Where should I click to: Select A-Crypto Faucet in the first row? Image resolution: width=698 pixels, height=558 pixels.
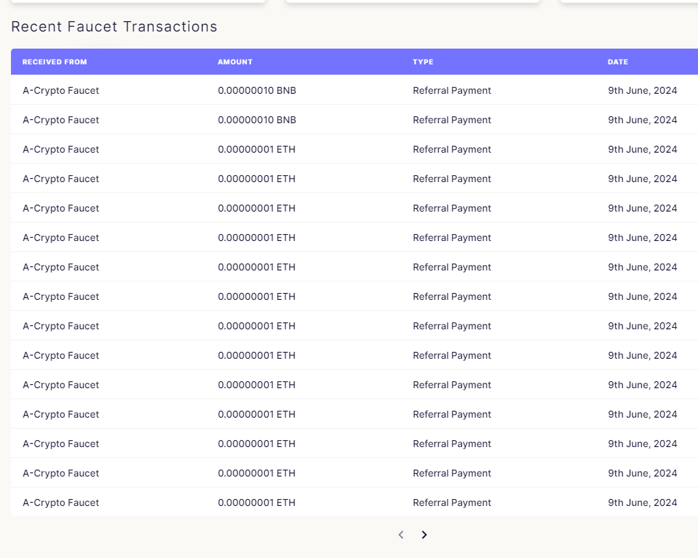(x=61, y=90)
